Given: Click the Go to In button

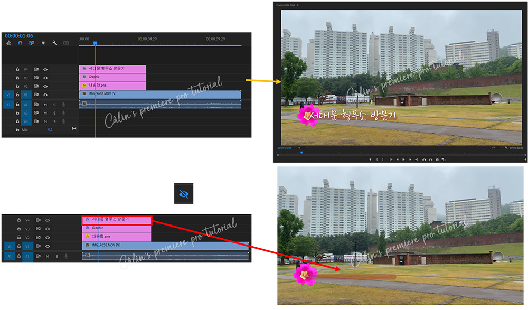Looking at the screenshot, I should click(391, 159).
